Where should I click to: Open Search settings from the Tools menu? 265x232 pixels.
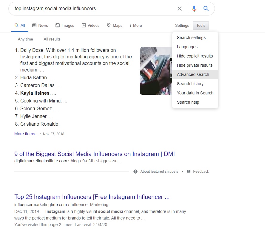(191, 38)
